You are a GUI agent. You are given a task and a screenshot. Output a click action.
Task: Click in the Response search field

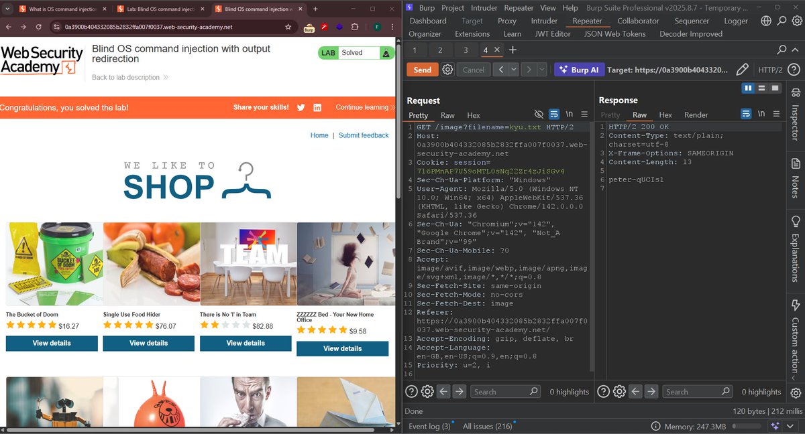[x=696, y=392]
